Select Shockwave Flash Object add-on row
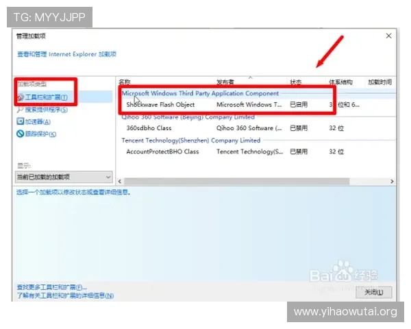This screenshot has height=329, width=411. coord(257,105)
